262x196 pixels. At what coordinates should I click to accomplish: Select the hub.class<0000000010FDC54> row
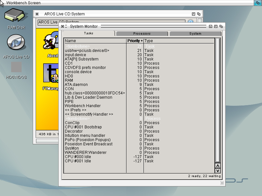coord(139,93)
